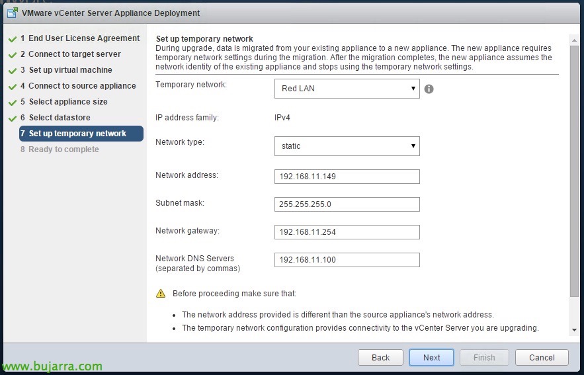
Task: Click the scrollbar down arrow
Action: (574, 330)
